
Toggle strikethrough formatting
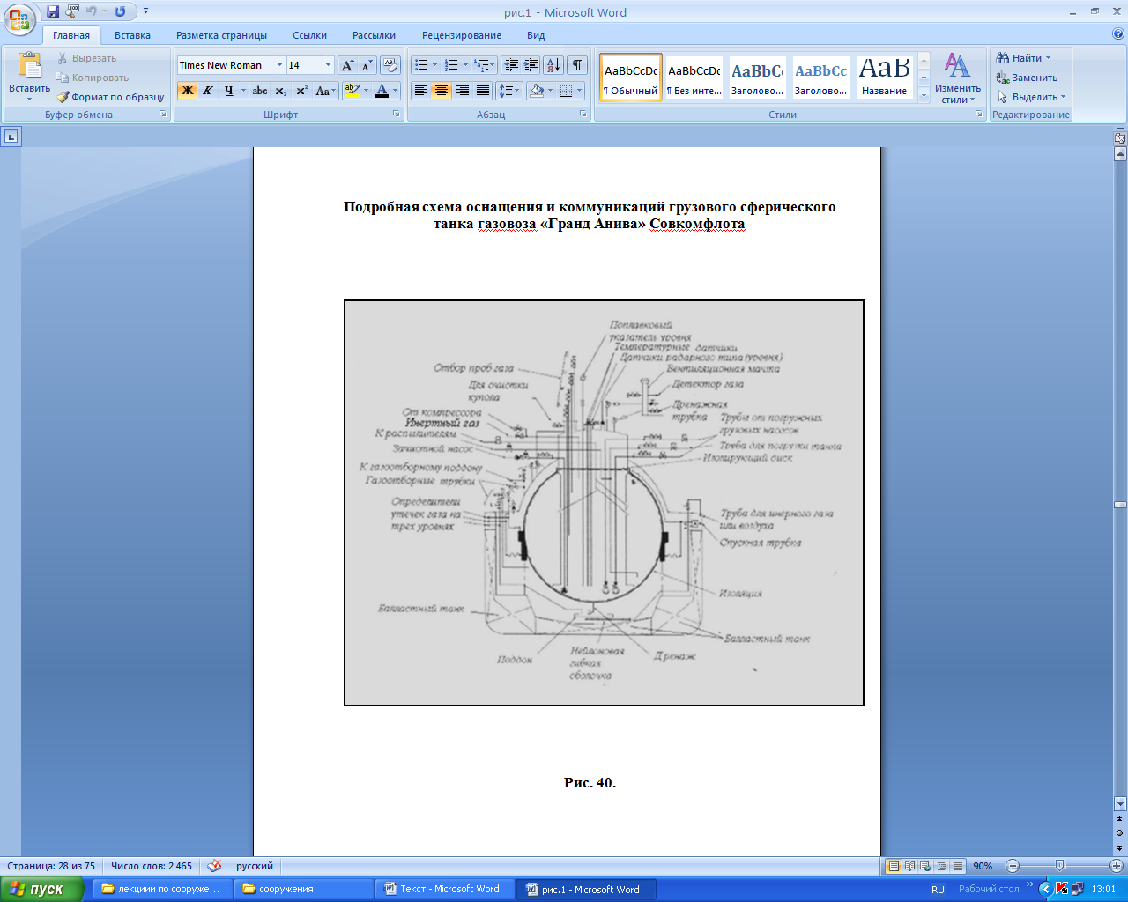point(260,91)
